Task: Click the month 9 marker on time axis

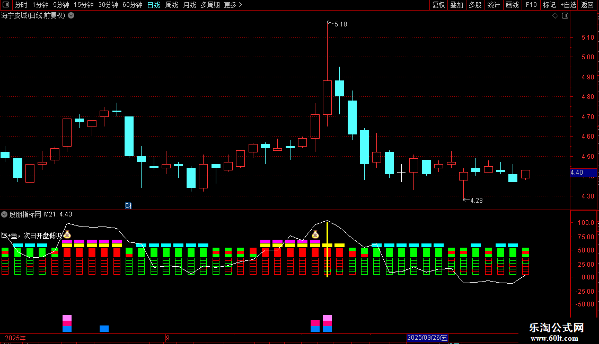Action: point(168,338)
